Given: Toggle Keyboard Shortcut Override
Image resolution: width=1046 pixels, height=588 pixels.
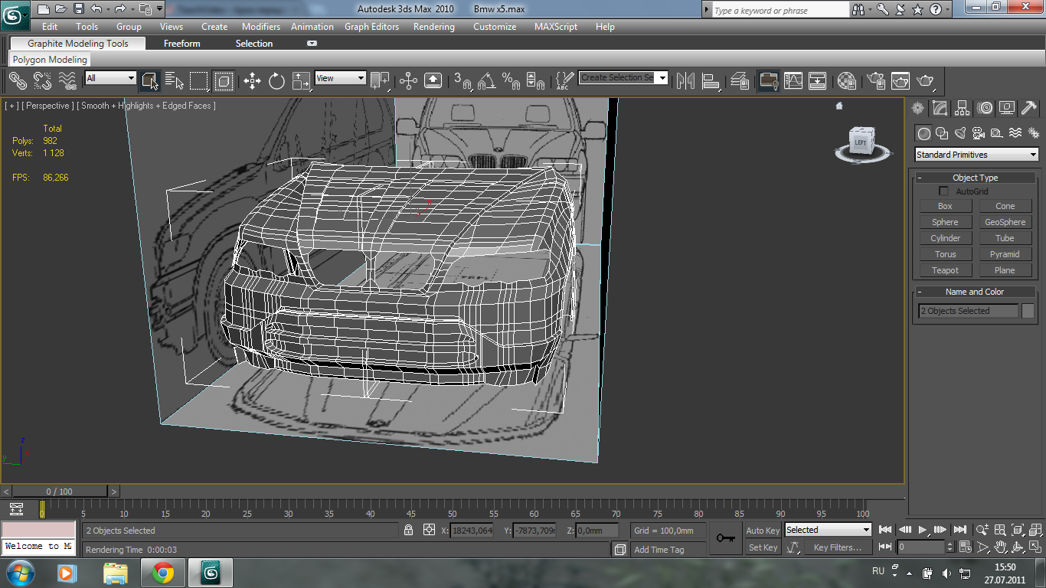Looking at the screenshot, I should (433, 80).
